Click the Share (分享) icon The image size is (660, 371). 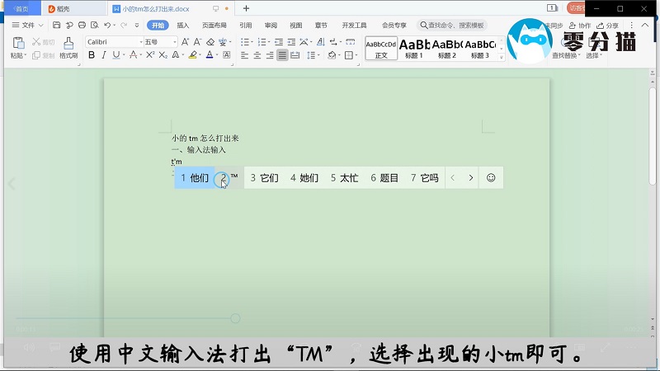pos(607,26)
